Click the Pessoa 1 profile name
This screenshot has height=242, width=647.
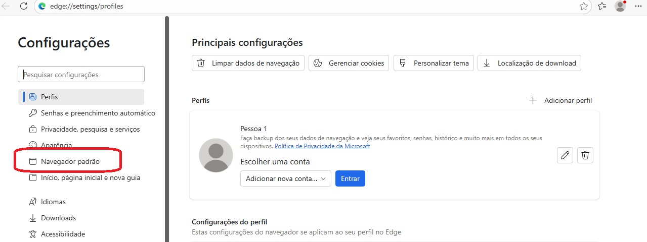(253, 129)
